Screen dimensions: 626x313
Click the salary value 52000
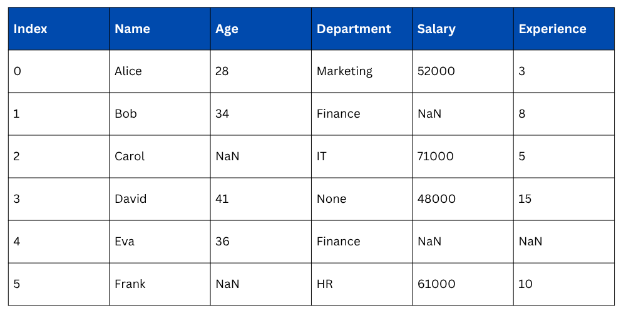pos(436,71)
